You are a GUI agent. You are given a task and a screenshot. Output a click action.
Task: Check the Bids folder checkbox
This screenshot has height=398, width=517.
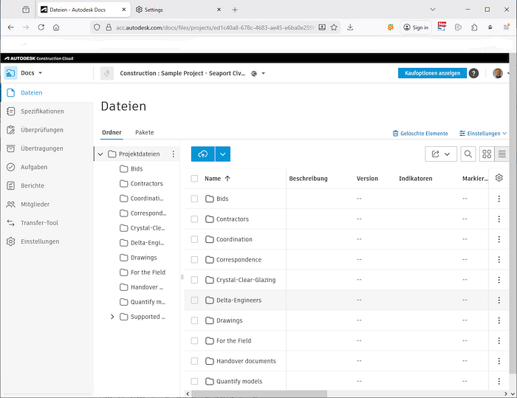click(x=194, y=199)
